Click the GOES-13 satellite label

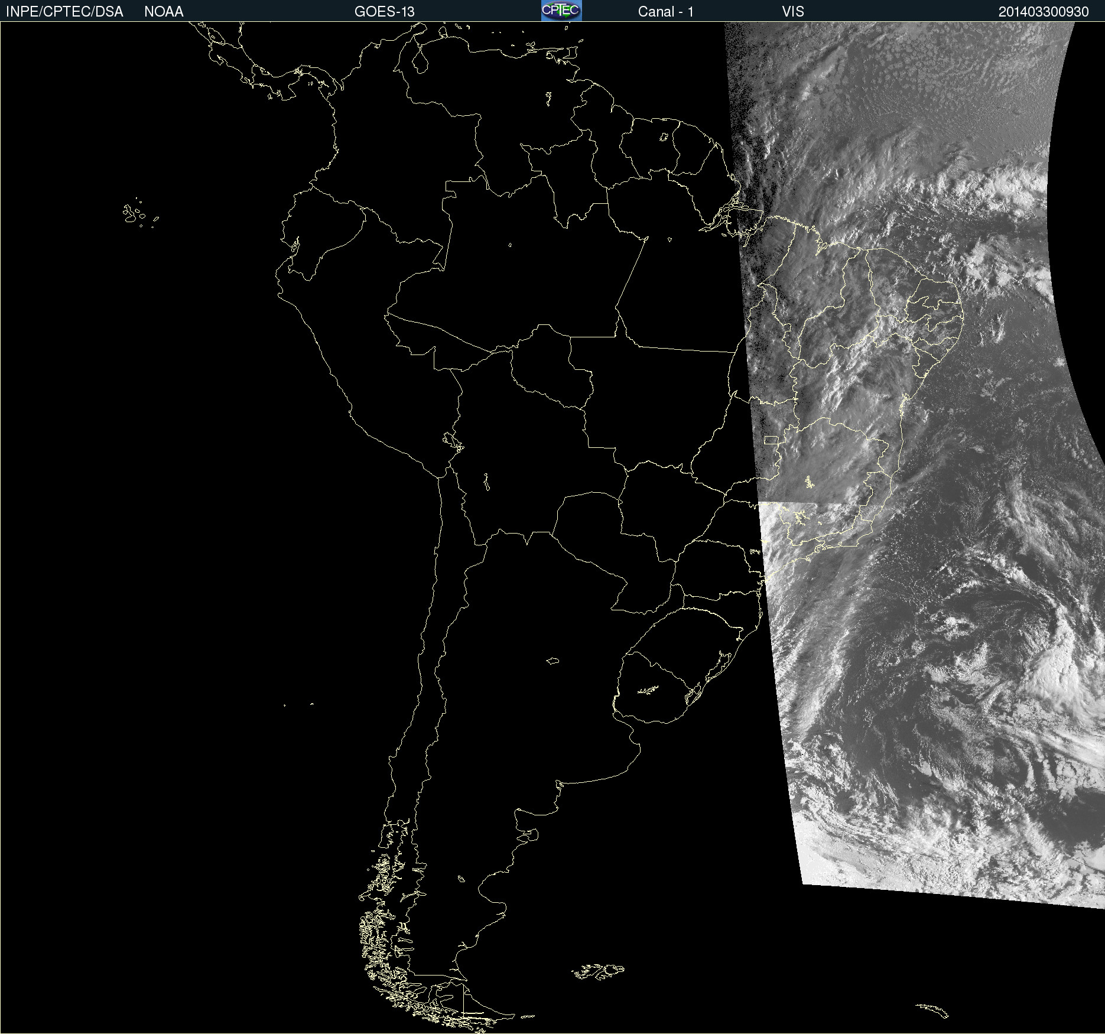pos(385,12)
